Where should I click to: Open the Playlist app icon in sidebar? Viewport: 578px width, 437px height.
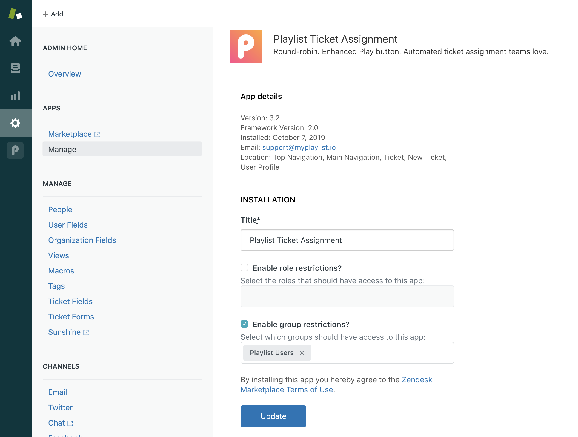tap(15, 150)
